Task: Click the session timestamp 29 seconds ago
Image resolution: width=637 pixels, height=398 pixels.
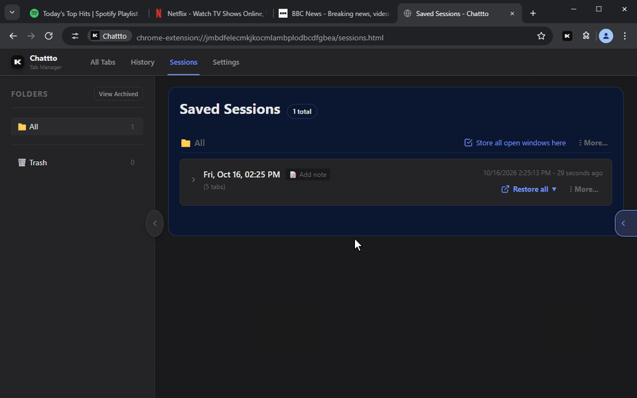Action: coord(543,173)
